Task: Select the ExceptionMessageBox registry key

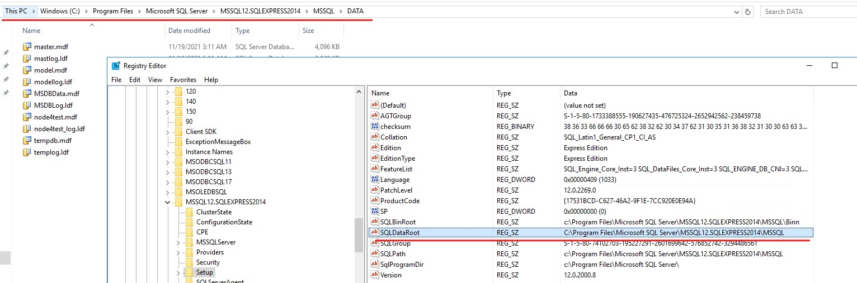Action: (x=218, y=142)
